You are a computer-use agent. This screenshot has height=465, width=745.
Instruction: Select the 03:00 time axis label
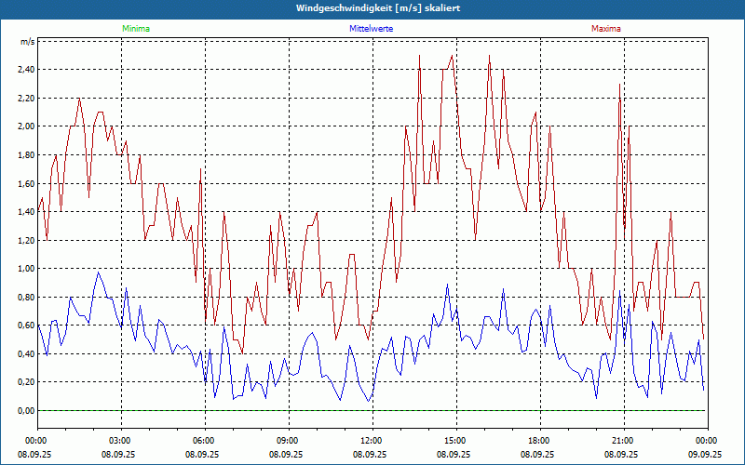pyautogui.click(x=120, y=441)
